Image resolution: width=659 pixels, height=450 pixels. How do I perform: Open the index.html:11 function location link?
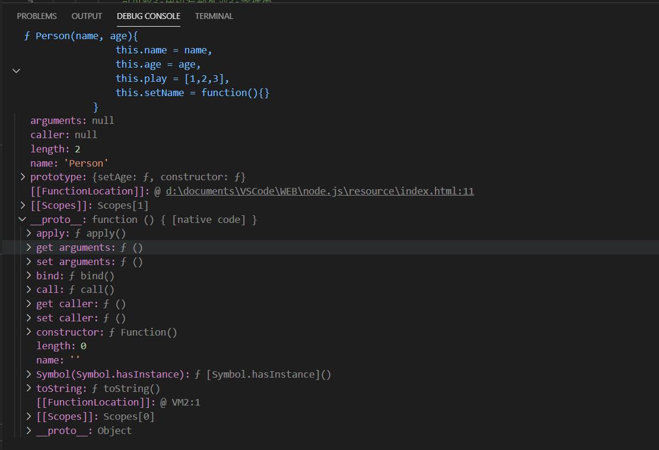point(320,191)
